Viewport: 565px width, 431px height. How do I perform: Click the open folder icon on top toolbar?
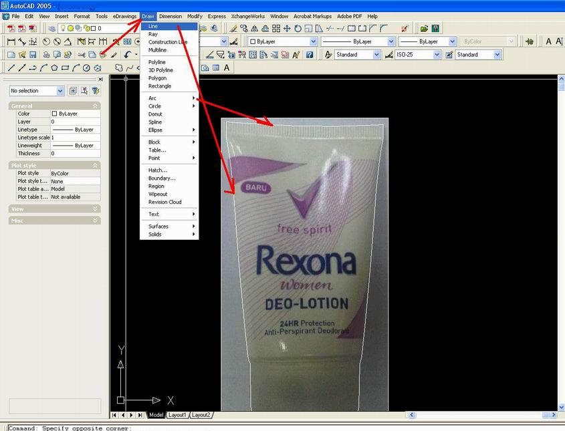(x=424, y=28)
